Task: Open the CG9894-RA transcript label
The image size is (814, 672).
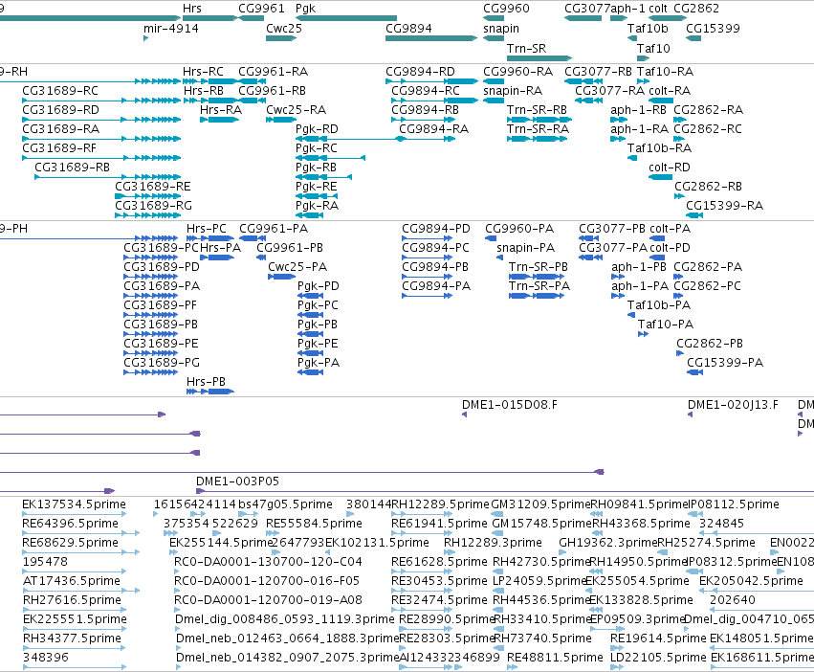Action: tap(434, 129)
